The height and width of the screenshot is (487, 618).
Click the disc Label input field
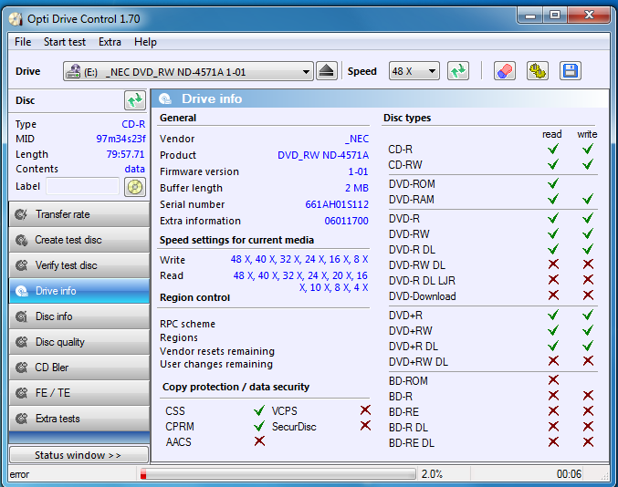pos(82,186)
